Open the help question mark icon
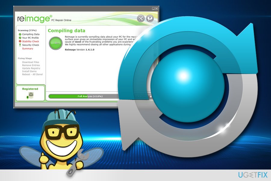This screenshot has height=181, width=271. 150,18
